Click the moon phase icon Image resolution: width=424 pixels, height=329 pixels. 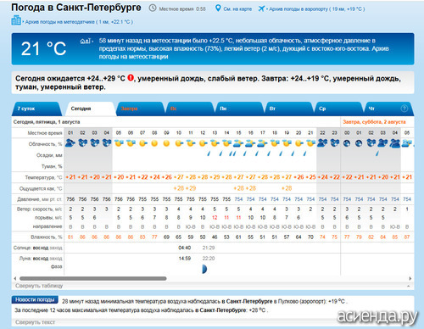(x=204, y=269)
